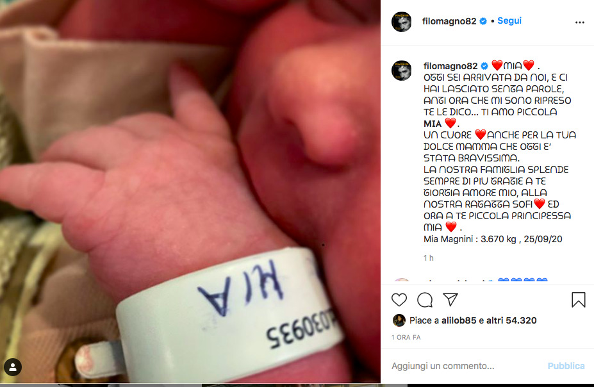Like the post with heart icon

pyautogui.click(x=399, y=299)
